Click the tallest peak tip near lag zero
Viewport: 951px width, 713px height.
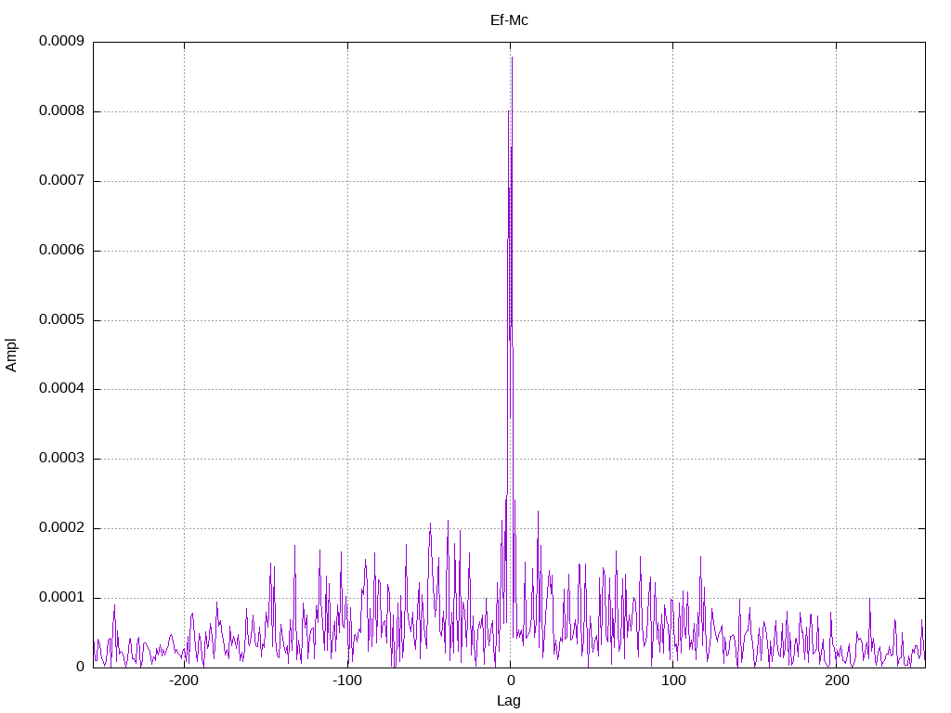tap(512, 58)
